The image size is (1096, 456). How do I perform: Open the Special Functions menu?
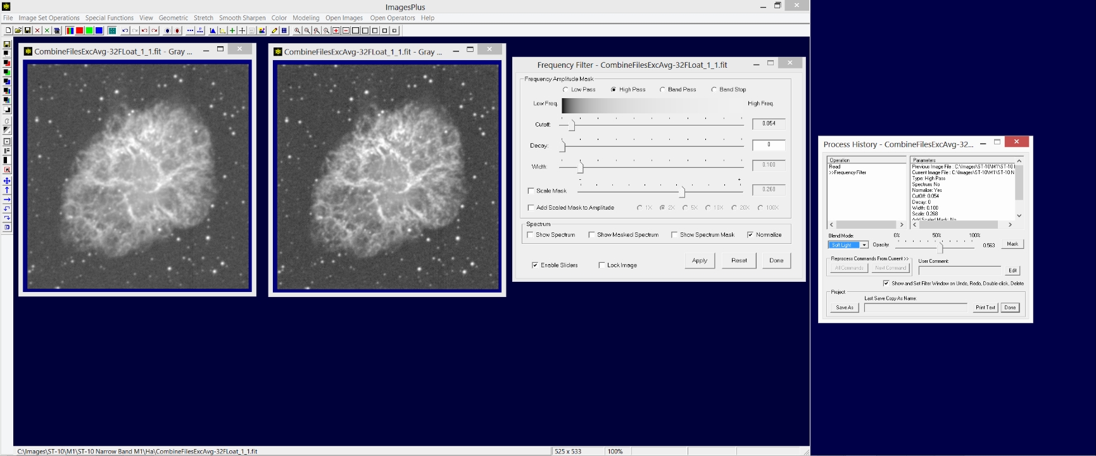(110, 18)
